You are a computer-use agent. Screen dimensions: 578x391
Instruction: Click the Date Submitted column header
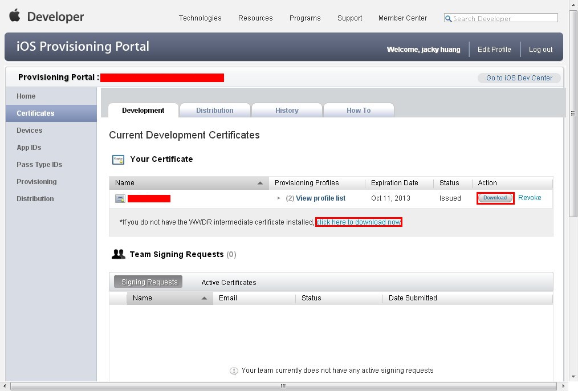click(x=468, y=298)
